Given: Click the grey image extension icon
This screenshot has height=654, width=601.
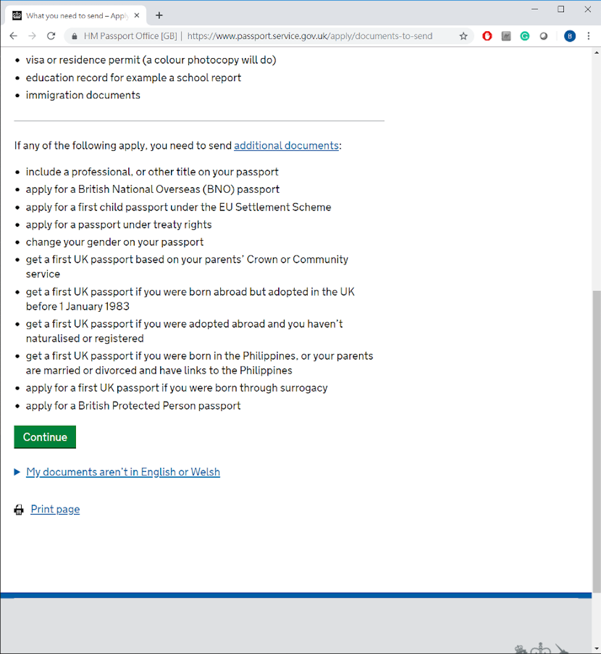Looking at the screenshot, I should (x=506, y=36).
